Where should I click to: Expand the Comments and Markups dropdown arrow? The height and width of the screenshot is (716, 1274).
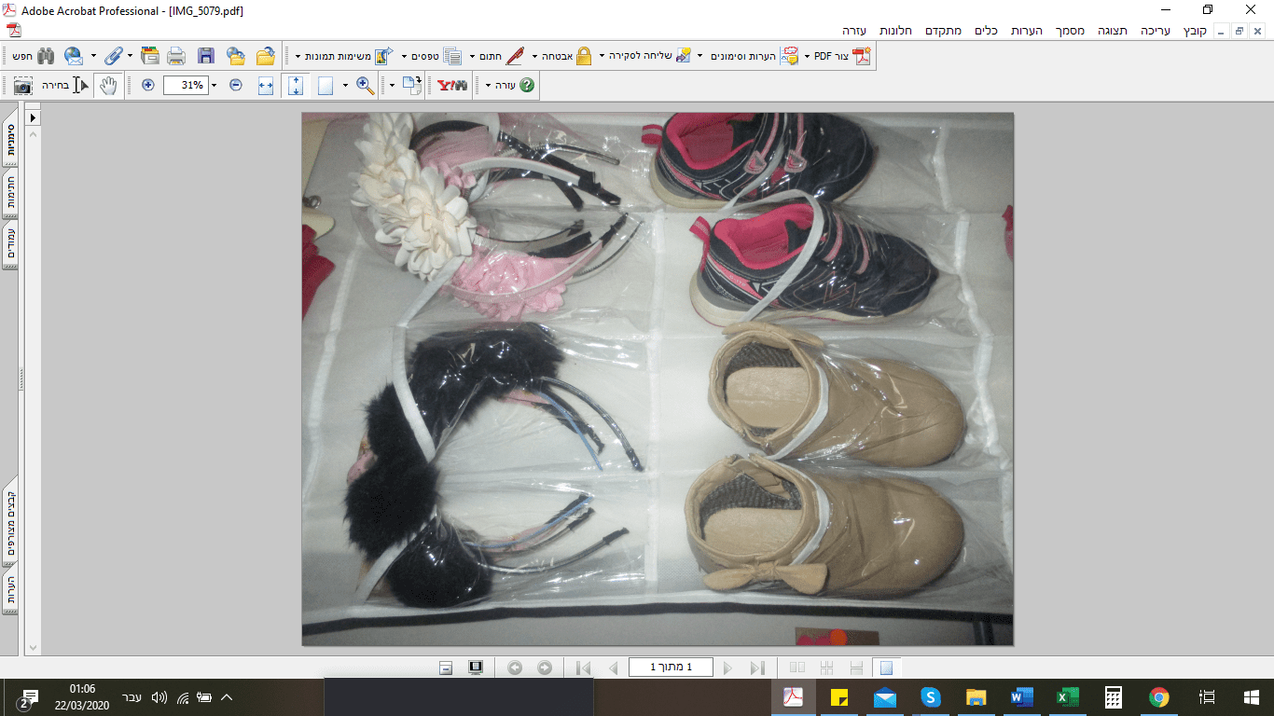[x=699, y=57]
